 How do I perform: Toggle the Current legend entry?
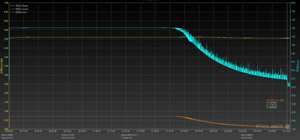(22, 9)
